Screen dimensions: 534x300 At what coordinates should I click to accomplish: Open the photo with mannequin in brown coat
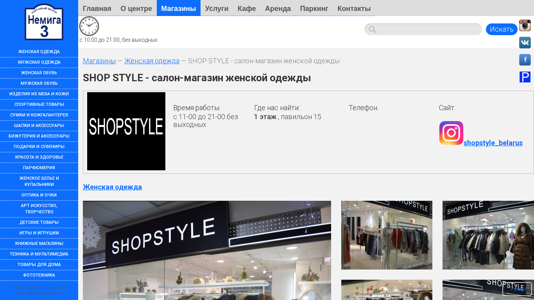point(488,235)
